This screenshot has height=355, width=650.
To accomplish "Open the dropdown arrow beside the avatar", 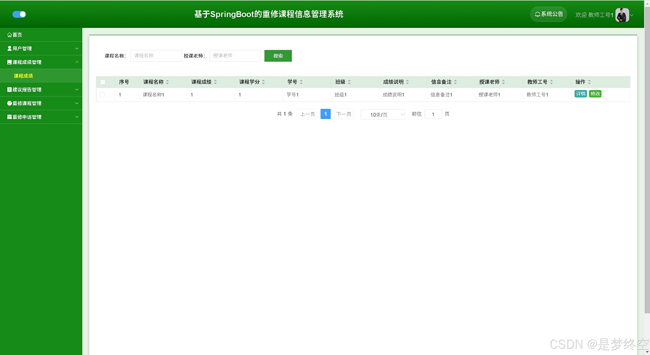I will click(632, 15).
